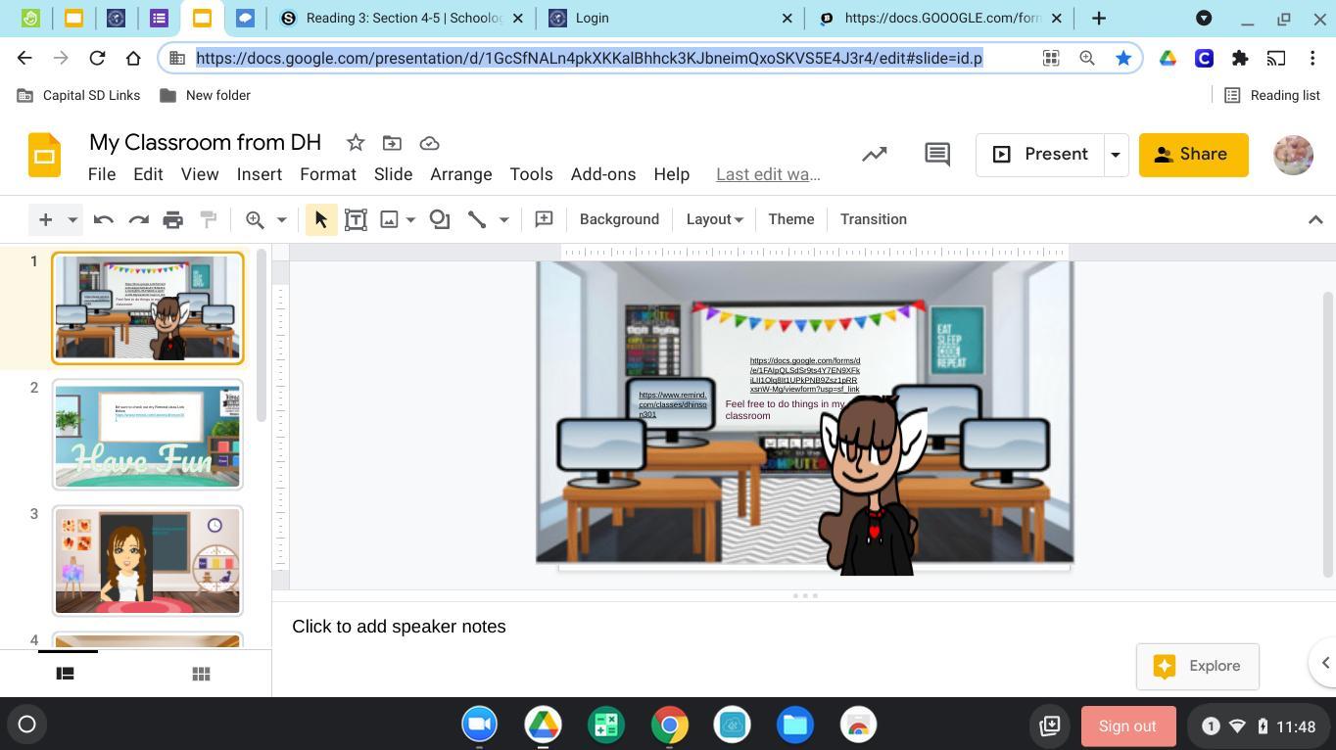Open the Tools menu
This screenshot has height=750, width=1336.
tap(532, 174)
